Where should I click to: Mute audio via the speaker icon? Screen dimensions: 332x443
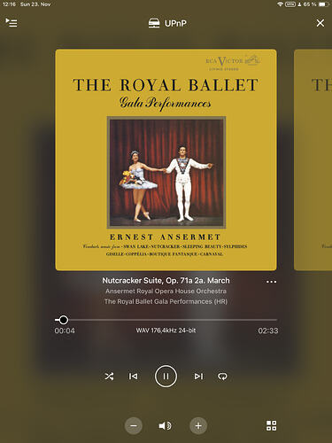click(165, 425)
